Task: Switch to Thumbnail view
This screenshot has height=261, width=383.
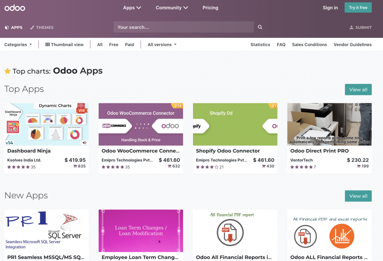Action: (64, 45)
